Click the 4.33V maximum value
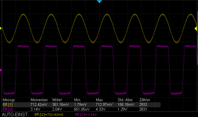Image resolution: width=198 pixels, height=117 pixels. coord(100,109)
